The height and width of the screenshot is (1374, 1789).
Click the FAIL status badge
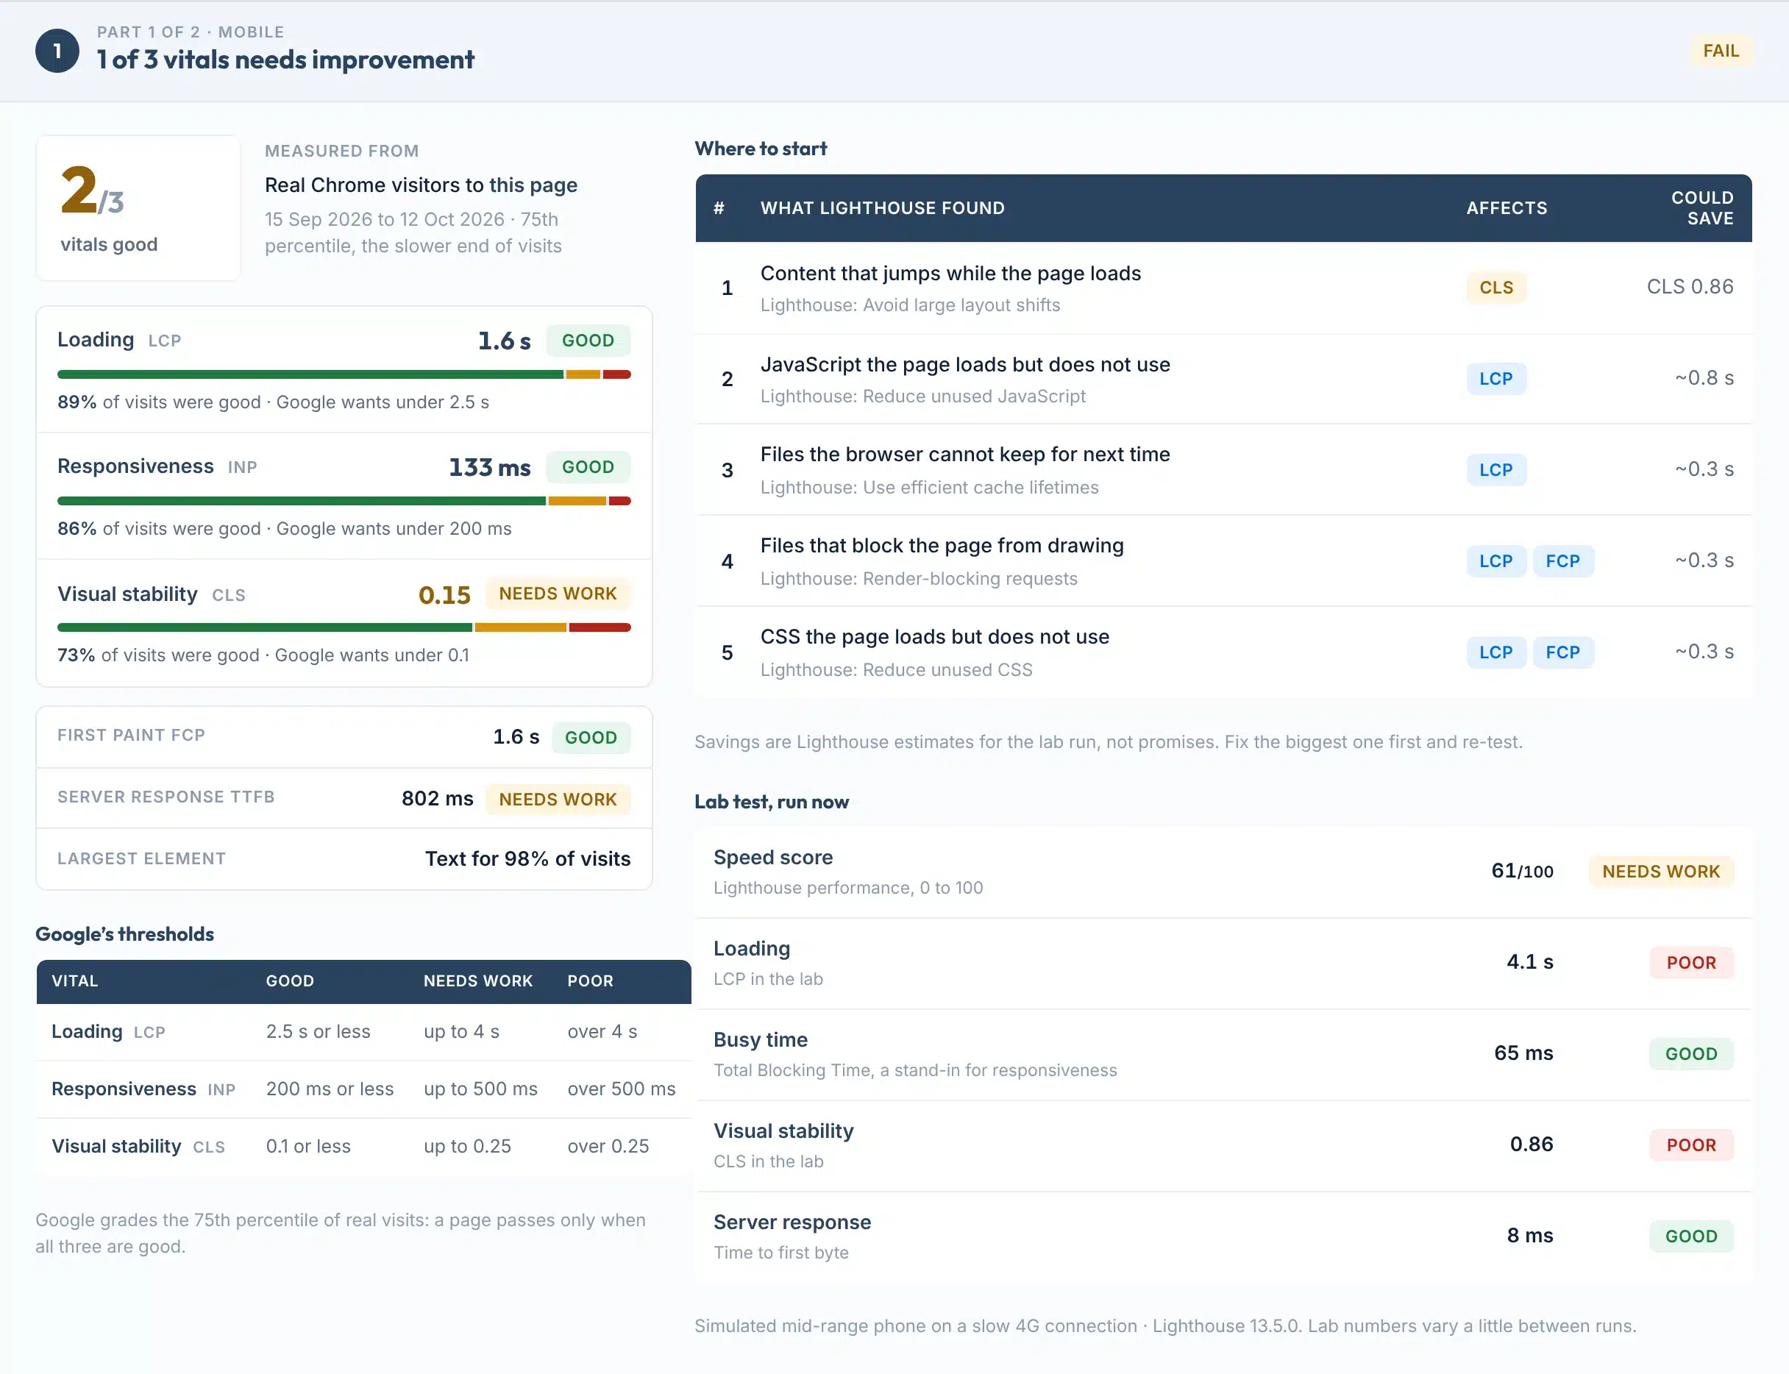click(1721, 51)
